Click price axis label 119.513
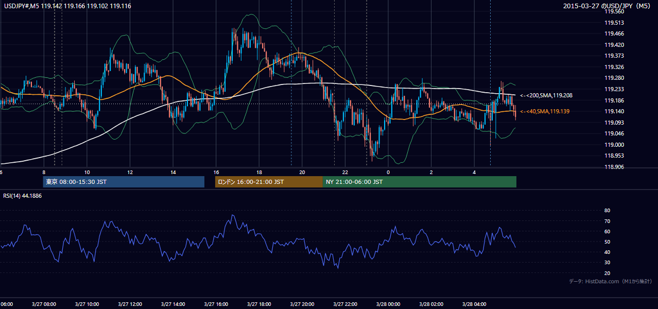Screen dimensions: 658x309 pos(614,23)
